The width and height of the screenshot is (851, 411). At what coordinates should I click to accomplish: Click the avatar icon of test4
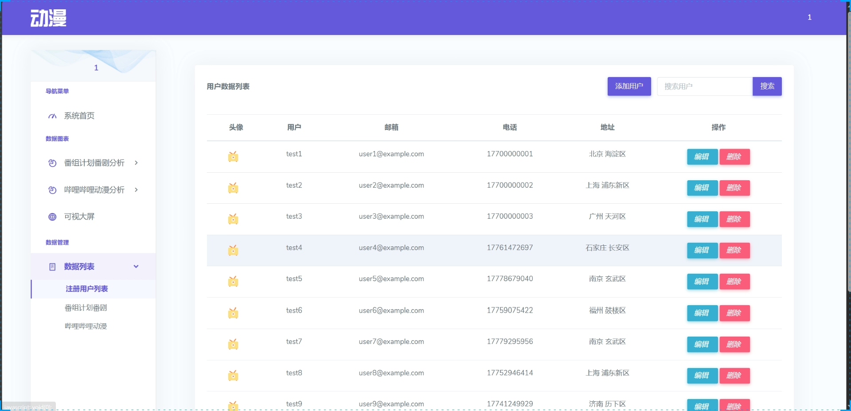click(233, 250)
